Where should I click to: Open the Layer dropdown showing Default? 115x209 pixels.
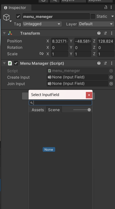[96, 24]
